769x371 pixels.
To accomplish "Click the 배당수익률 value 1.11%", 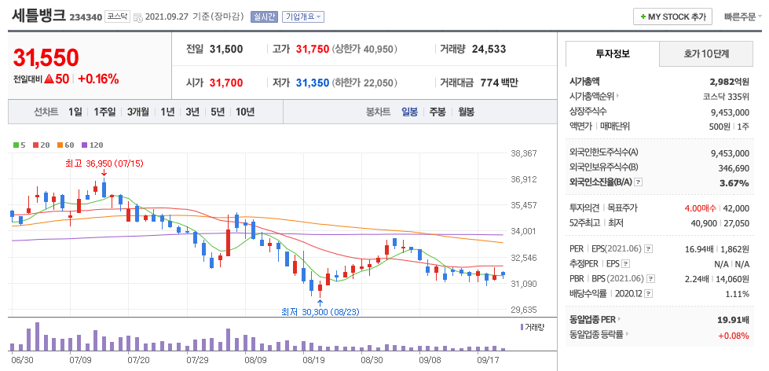I will coord(738,295).
